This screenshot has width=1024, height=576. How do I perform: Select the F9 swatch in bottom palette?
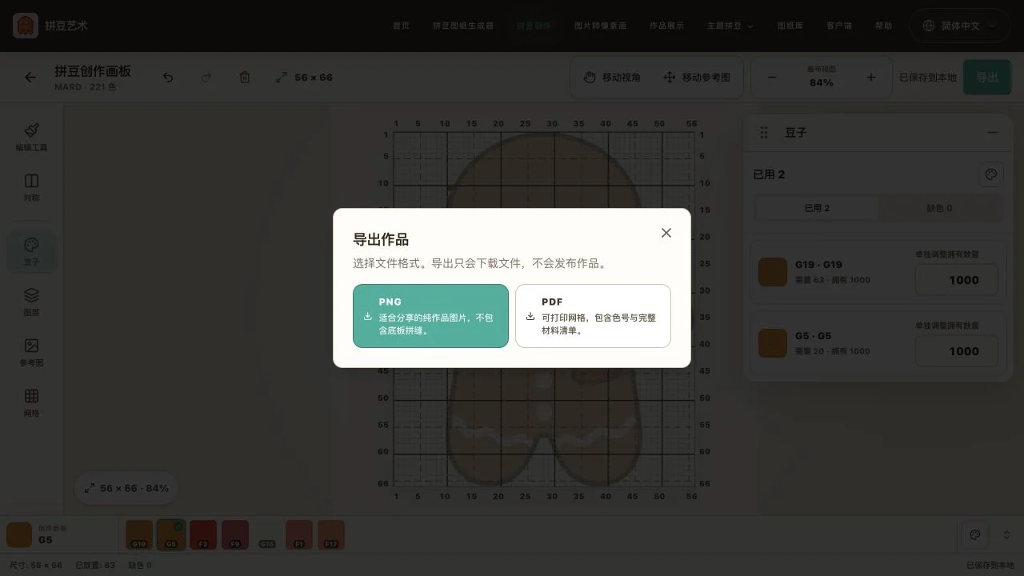(235, 534)
